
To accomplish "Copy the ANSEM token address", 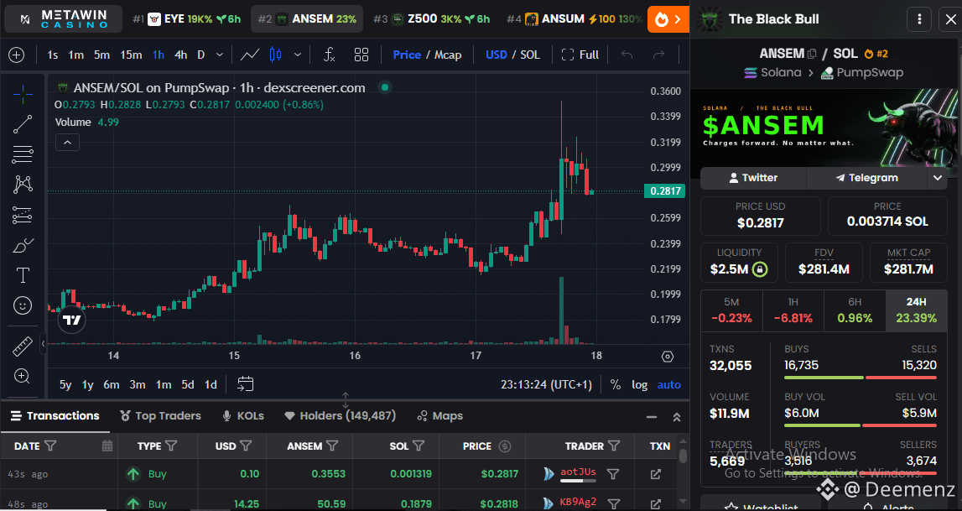I will pyautogui.click(x=813, y=54).
